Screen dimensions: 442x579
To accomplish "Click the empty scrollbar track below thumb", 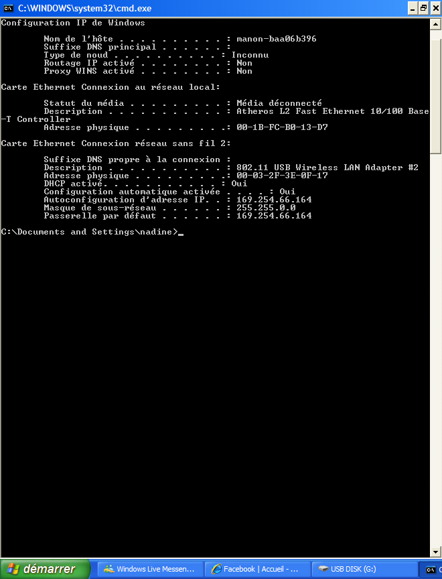I will [435, 349].
